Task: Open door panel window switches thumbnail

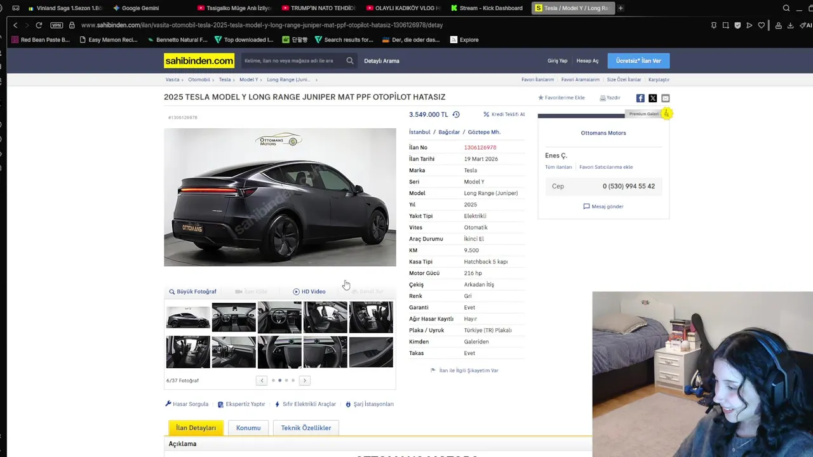Action: [x=371, y=352]
